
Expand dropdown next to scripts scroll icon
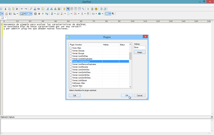(x=55, y=14)
